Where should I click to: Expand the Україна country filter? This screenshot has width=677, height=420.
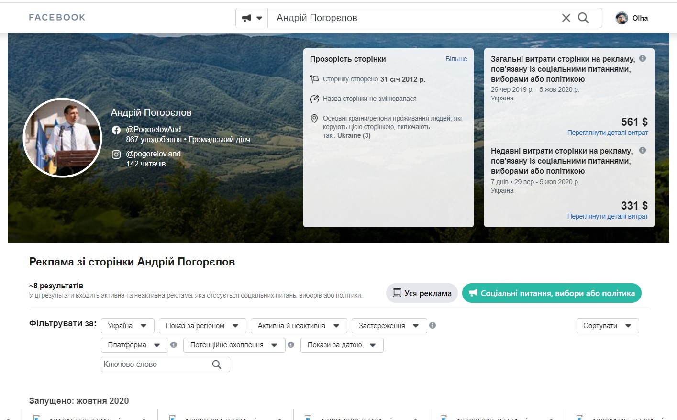128,326
